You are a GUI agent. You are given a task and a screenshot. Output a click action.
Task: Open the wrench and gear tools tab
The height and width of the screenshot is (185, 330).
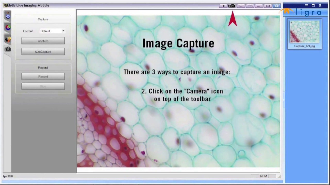point(8,39)
